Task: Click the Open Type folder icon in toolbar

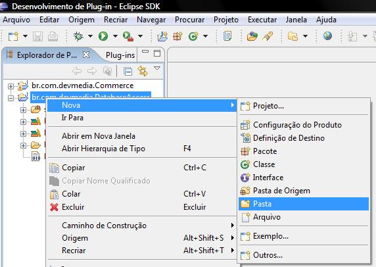Action: pos(252,36)
